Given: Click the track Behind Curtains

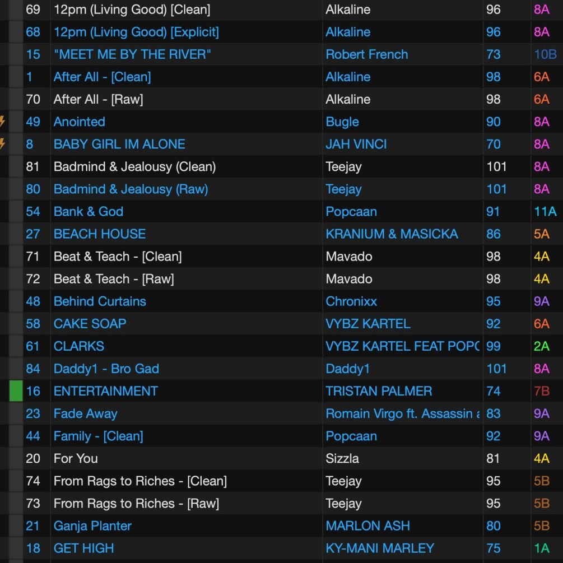Looking at the screenshot, I should (x=100, y=301).
